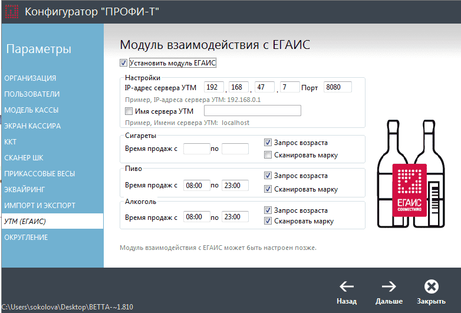461x313 pixels.
Task: Click Сигареты sales start time field
Action: (197, 149)
